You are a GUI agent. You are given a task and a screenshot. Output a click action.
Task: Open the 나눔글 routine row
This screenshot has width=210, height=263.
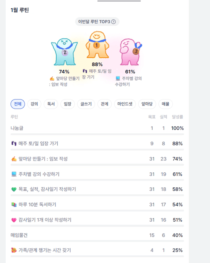click(17, 128)
